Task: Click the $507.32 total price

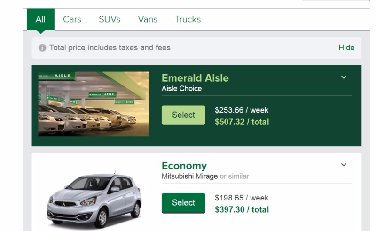Action: click(242, 122)
